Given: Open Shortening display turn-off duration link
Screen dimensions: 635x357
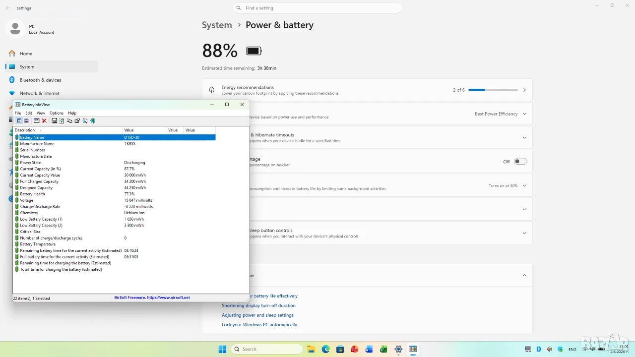Looking at the screenshot, I should click(x=258, y=305).
